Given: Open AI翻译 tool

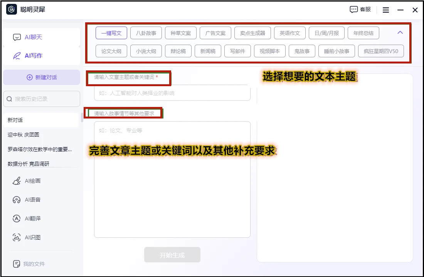Looking at the screenshot, I should coord(27,219).
